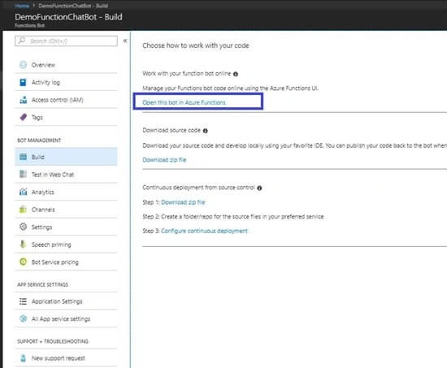Click the Channels box icon

[x=23, y=210]
